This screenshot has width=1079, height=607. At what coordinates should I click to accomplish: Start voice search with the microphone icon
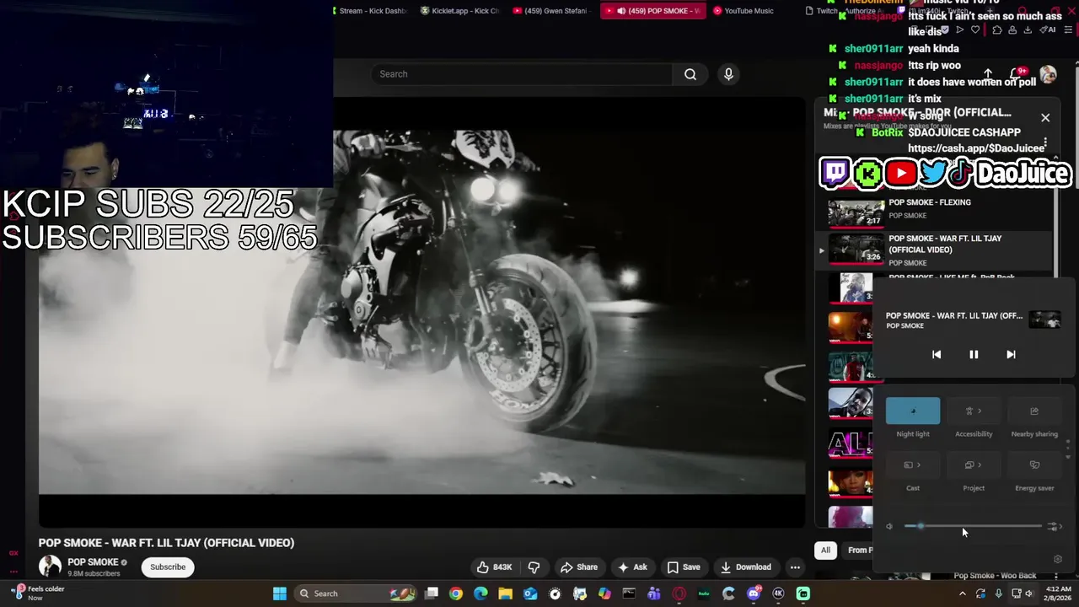pyautogui.click(x=729, y=74)
